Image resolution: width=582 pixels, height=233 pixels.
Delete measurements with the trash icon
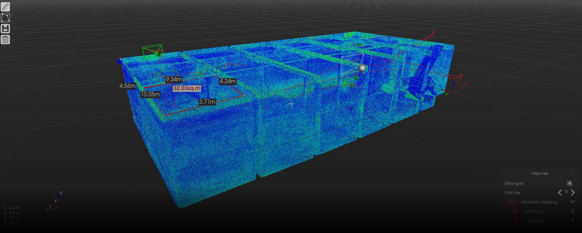coord(5,40)
